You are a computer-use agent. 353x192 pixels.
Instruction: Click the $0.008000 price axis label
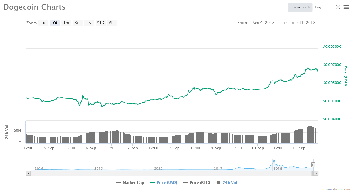pyautogui.click(x=332, y=46)
